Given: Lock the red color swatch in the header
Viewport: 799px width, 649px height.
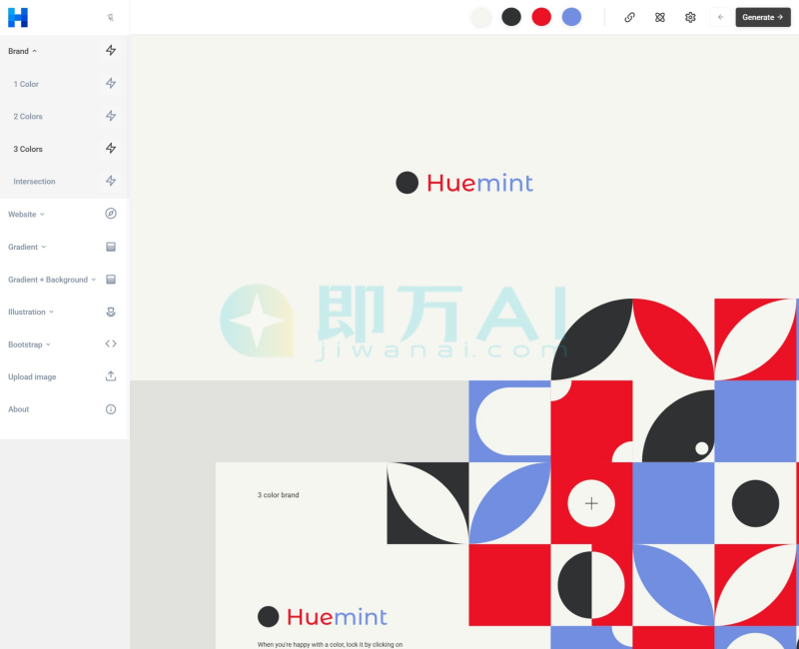Looking at the screenshot, I should coord(541,17).
